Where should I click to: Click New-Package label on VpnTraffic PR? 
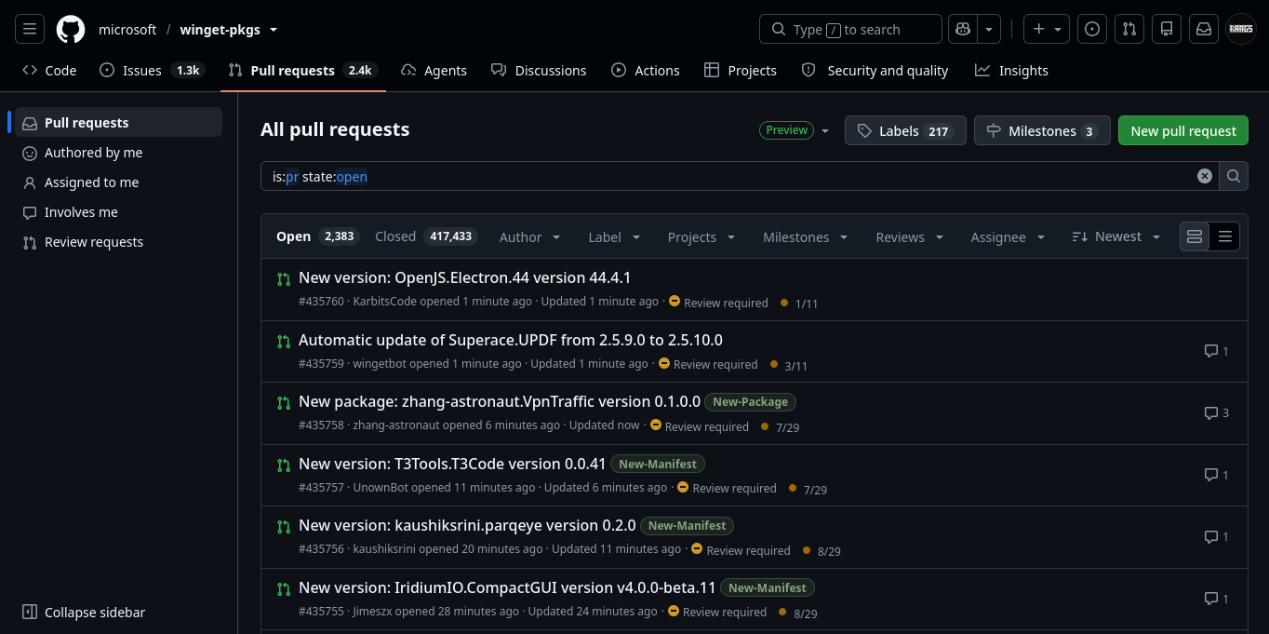click(x=751, y=402)
